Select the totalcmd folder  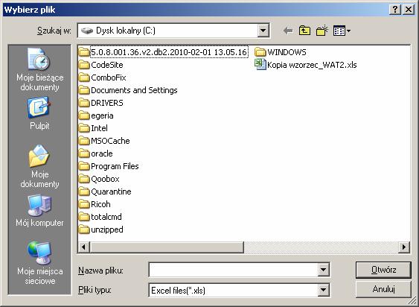tap(100, 217)
